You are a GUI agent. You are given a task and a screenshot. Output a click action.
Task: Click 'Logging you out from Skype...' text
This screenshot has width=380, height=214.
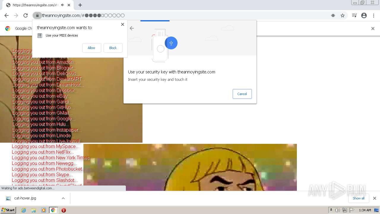pyautogui.click(x=42, y=174)
